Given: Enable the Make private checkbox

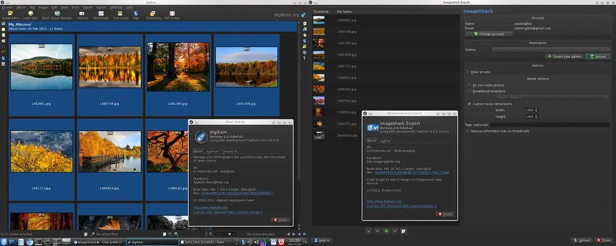Looking at the screenshot, I should pos(469,71).
